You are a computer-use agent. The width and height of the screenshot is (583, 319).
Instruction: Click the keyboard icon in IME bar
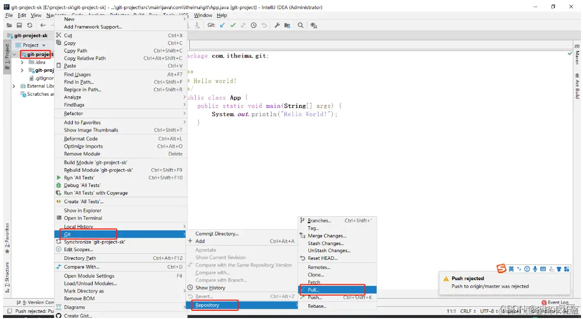click(543, 269)
